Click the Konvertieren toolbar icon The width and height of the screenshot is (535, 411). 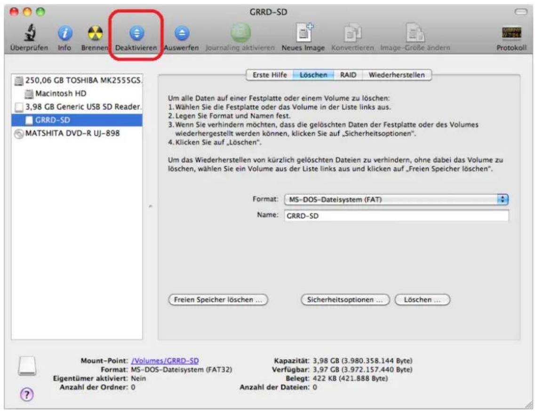point(352,33)
